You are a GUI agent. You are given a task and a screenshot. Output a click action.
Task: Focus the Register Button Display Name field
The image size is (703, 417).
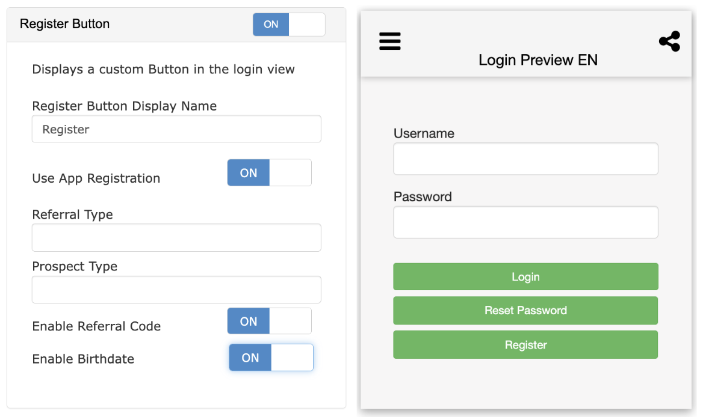tap(176, 129)
